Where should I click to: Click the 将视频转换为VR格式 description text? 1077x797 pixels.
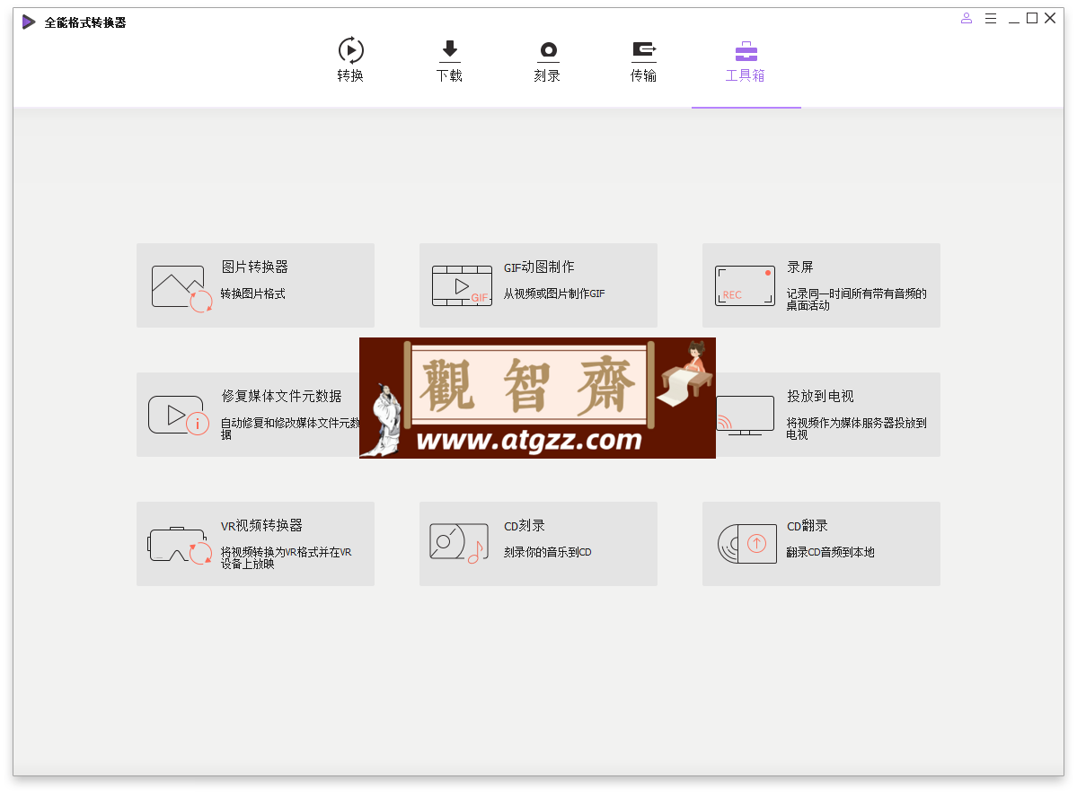[x=286, y=557]
